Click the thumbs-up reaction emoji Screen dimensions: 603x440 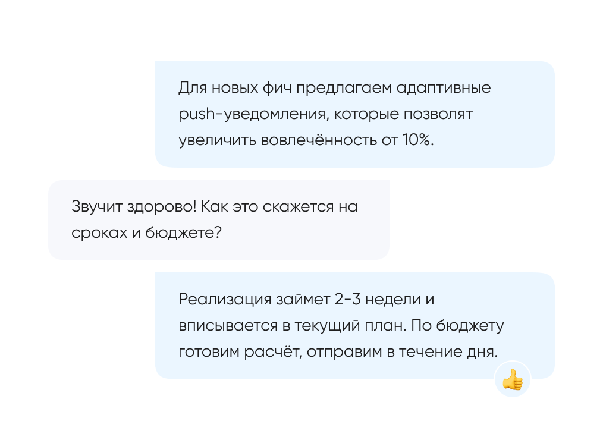(512, 379)
